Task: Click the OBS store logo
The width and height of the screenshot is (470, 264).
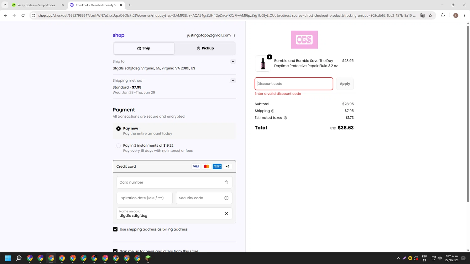Action: coord(304,40)
